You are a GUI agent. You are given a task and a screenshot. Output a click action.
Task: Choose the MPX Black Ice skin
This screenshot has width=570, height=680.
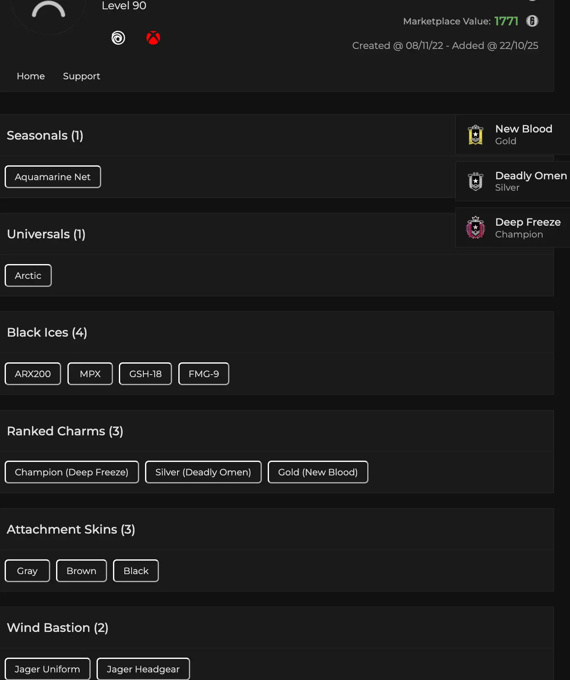(x=90, y=374)
